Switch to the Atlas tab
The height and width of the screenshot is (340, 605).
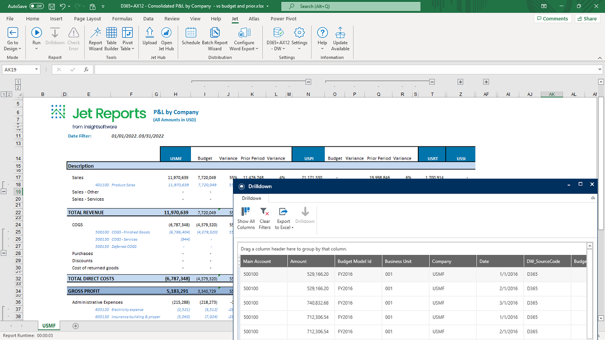point(254,19)
